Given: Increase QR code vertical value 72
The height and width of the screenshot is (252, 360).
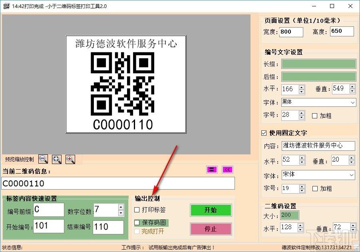Looking at the screenshot, I should click(x=353, y=225).
